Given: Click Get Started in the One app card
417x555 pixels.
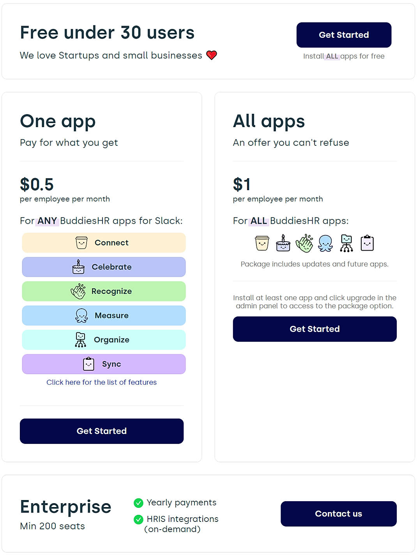Looking at the screenshot, I should click(x=102, y=431).
